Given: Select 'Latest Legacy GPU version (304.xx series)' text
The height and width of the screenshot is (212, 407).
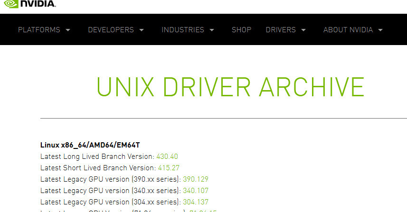Looking at the screenshot, I should pos(111,202).
